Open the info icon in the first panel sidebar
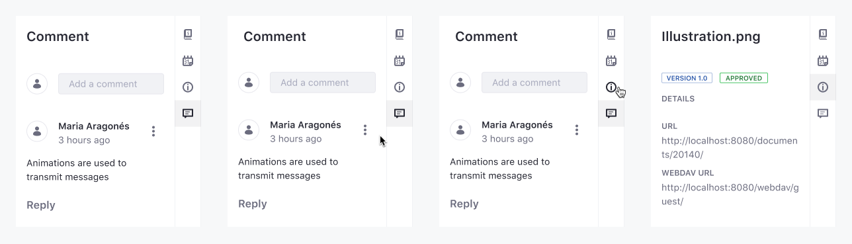This screenshot has width=852, height=244. (x=188, y=87)
